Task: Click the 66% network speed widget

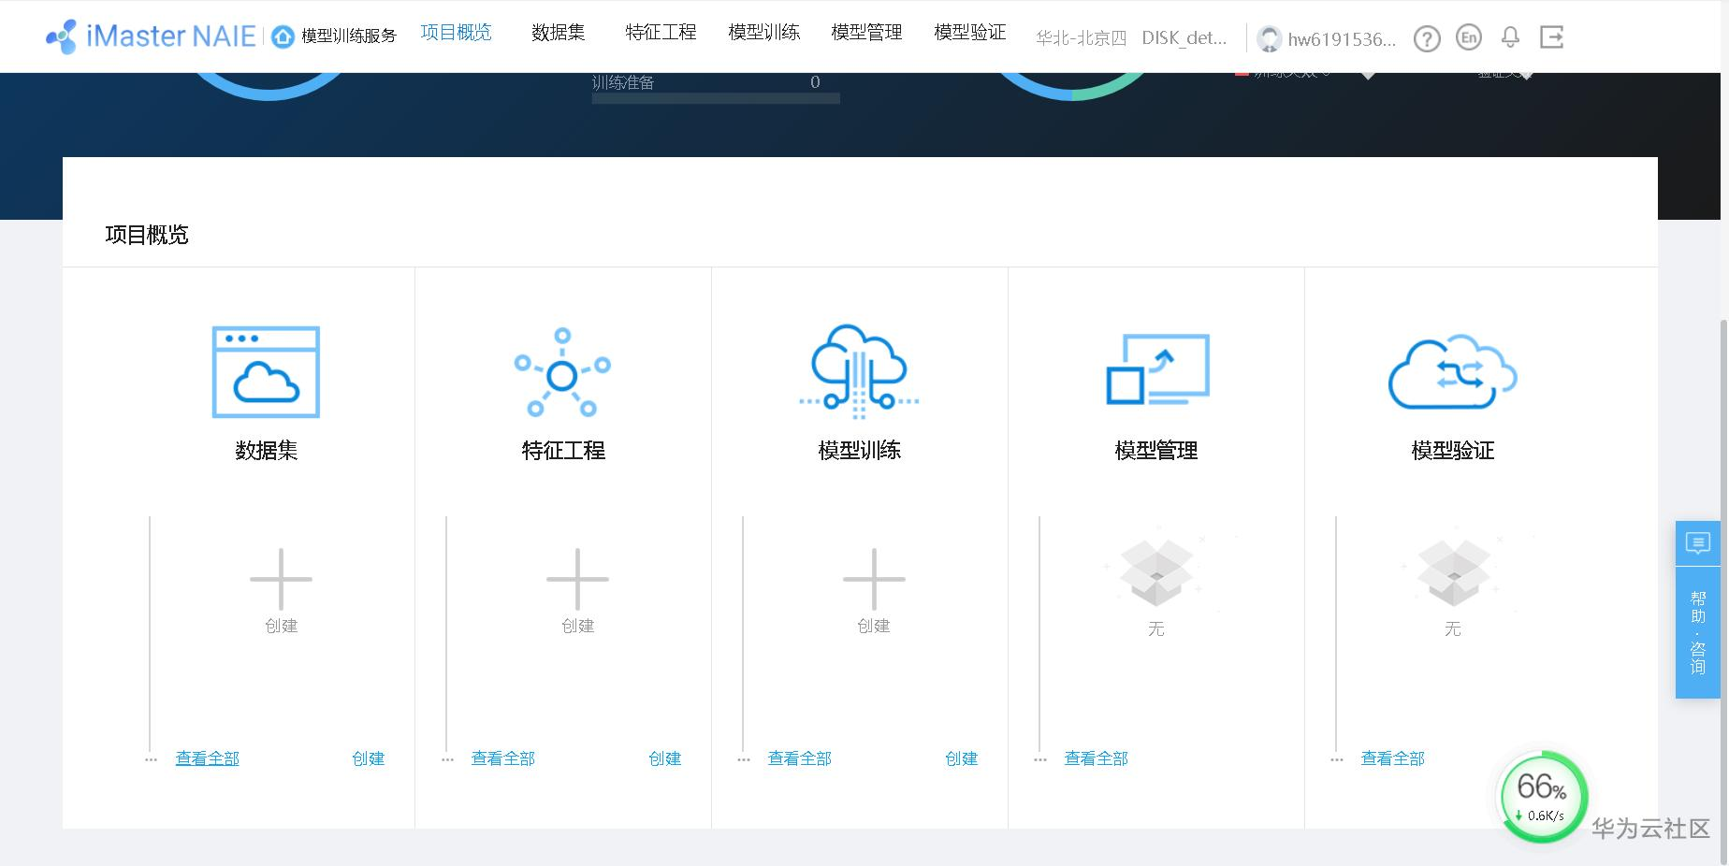Action: coord(1543,797)
